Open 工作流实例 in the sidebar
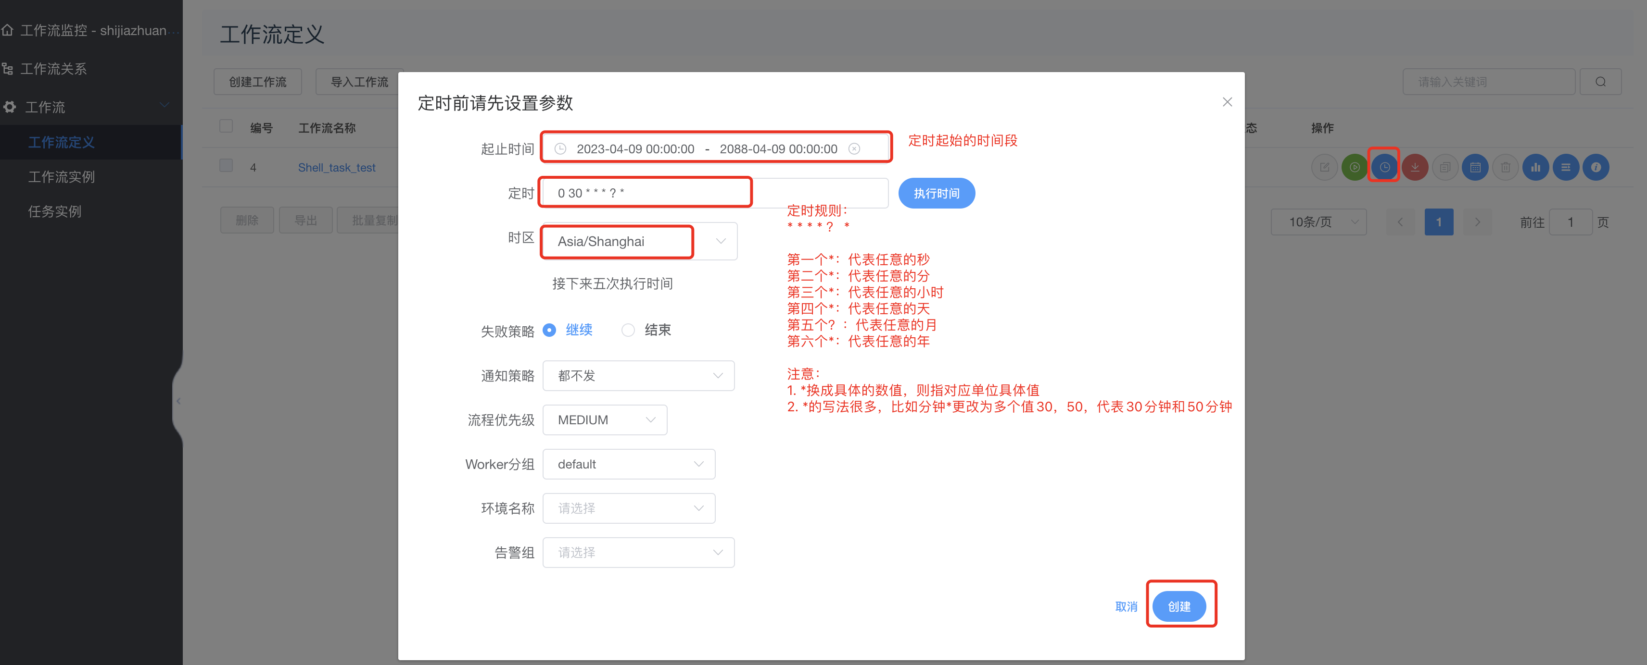Screen dimensions: 1647x665 click(x=62, y=177)
